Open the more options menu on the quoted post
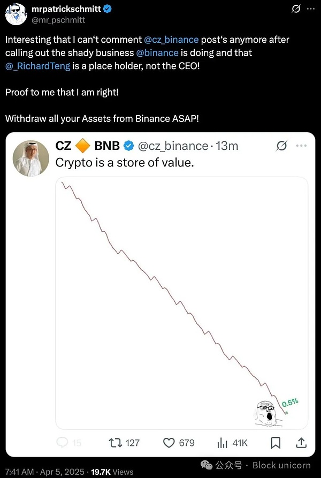The image size is (321, 478). [x=301, y=146]
